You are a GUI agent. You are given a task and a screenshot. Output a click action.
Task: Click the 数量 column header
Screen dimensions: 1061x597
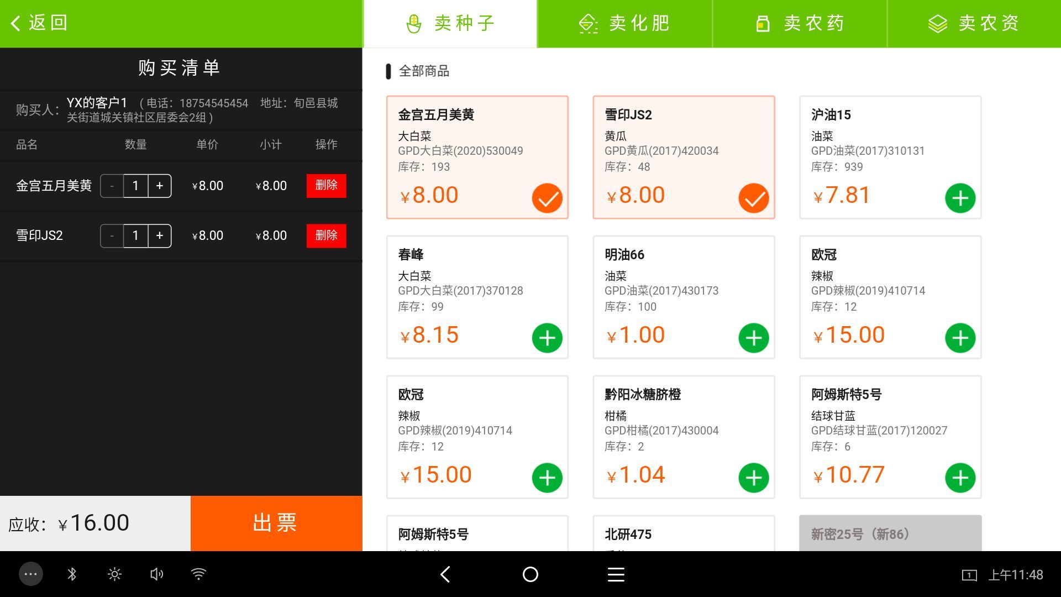[136, 145]
